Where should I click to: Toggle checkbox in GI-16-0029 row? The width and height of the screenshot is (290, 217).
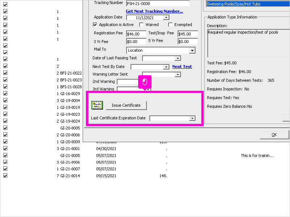(x=5, y=94)
